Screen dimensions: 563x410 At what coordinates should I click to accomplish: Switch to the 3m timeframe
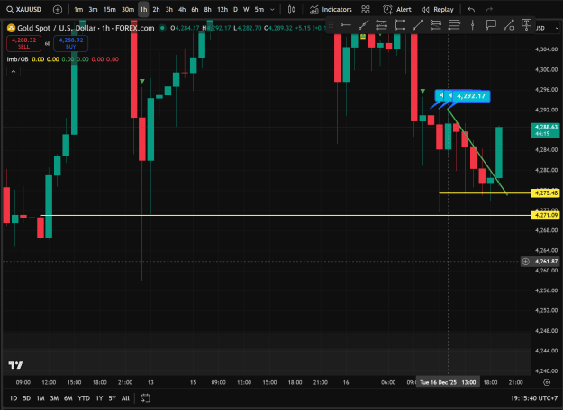[x=93, y=10]
